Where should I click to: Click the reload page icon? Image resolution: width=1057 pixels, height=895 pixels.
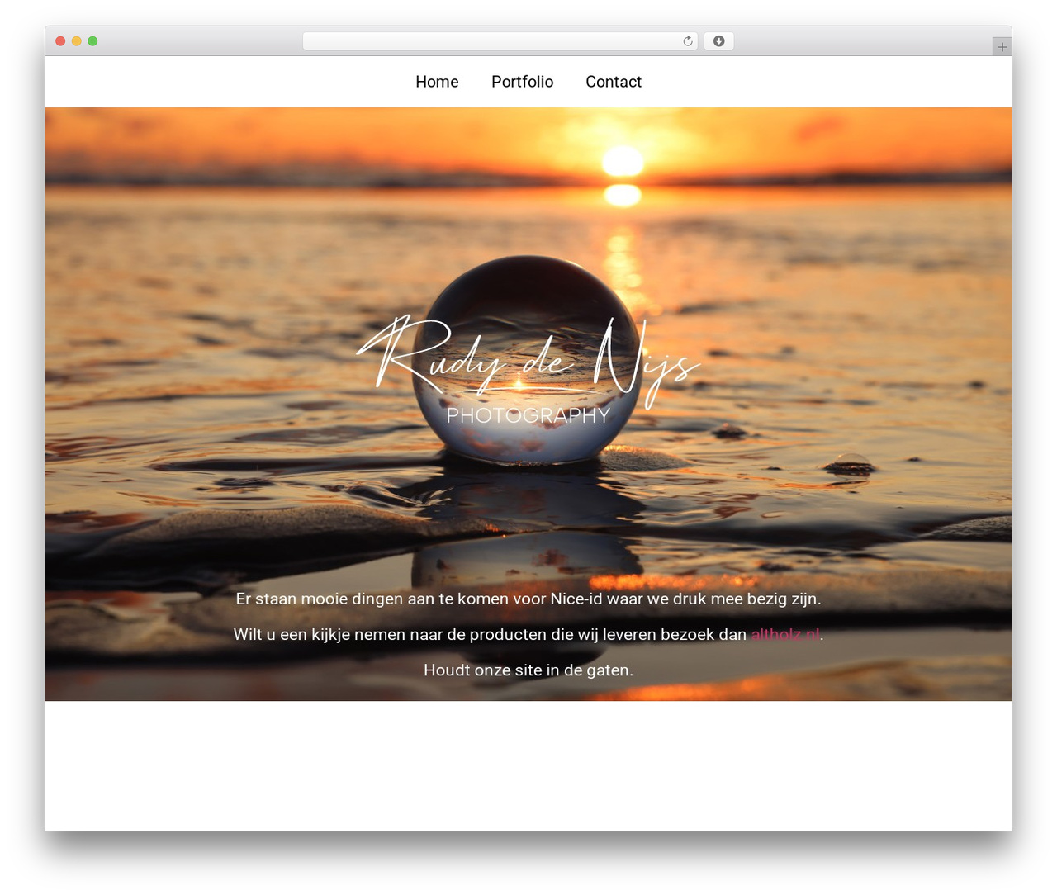[x=688, y=41]
